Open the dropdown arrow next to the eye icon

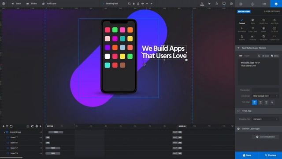(x=147, y=4)
